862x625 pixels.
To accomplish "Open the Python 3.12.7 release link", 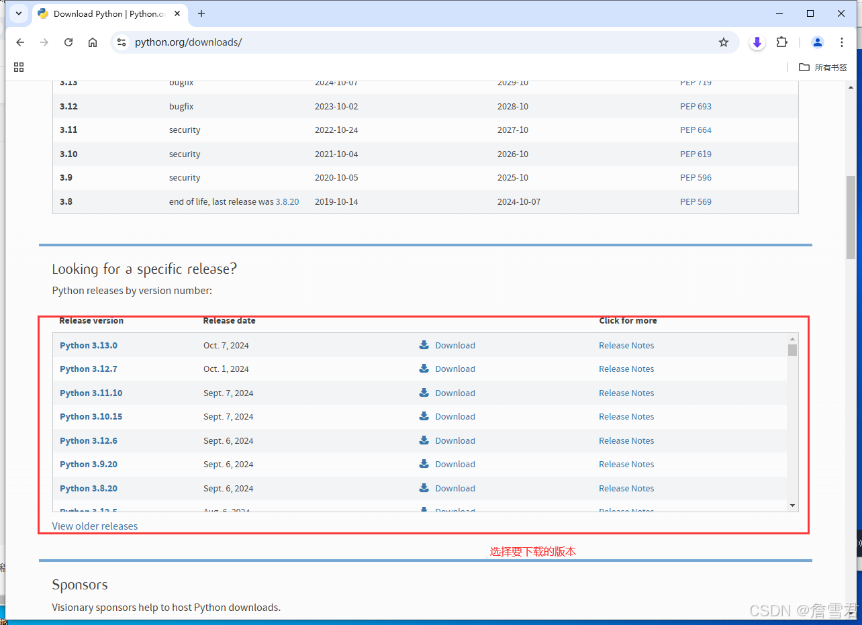I will point(89,369).
